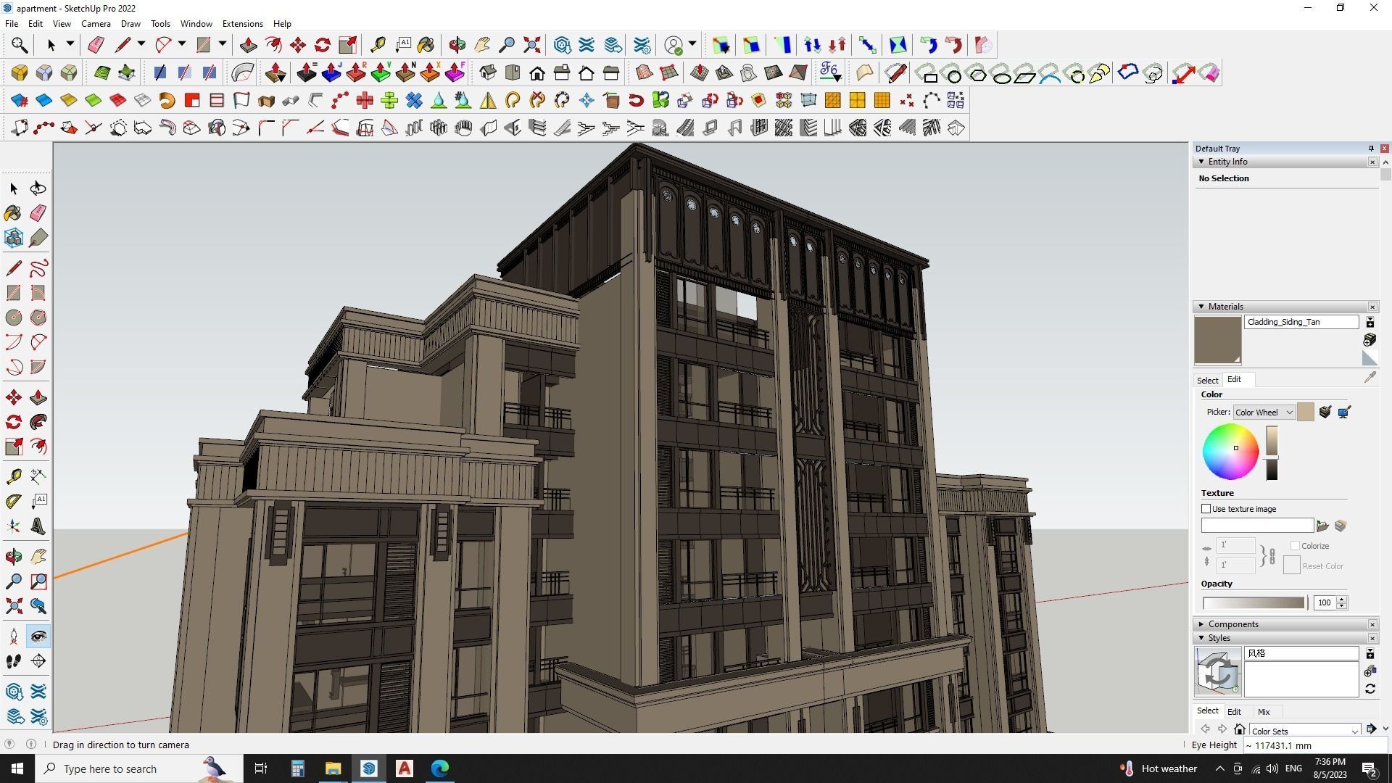Click the Position Camera tool

click(13, 637)
